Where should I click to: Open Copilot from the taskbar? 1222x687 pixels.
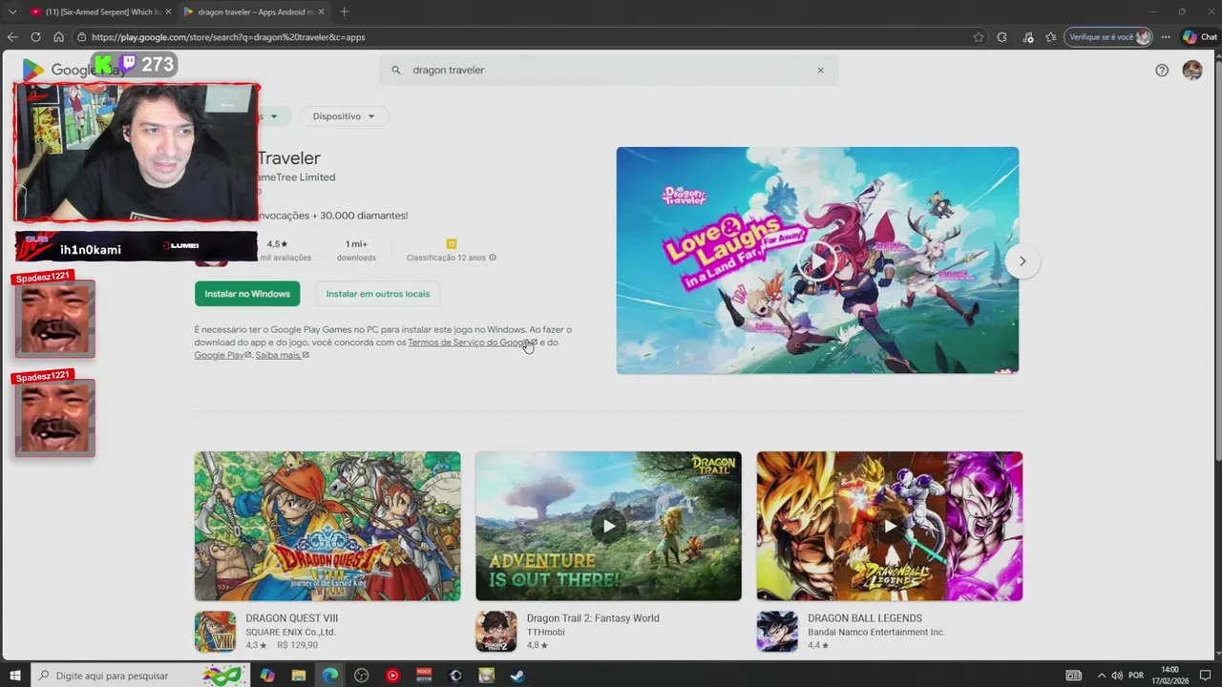pos(267,676)
